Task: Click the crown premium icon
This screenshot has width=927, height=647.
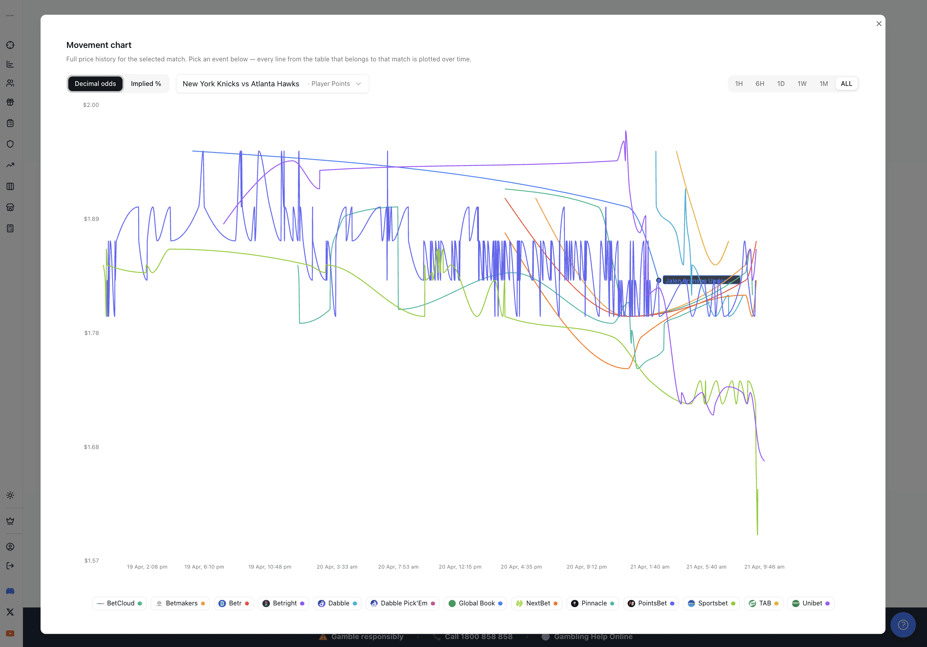Action: coord(10,521)
